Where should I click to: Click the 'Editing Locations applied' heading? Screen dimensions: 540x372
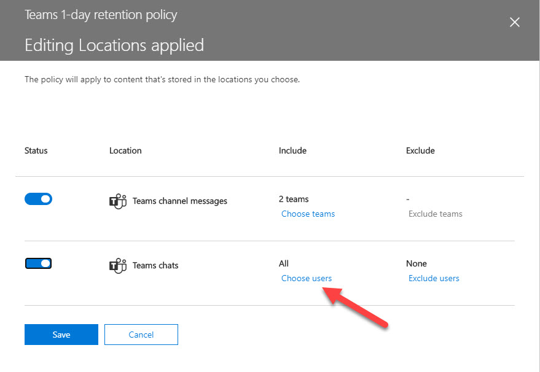click(x=114, y=45)
